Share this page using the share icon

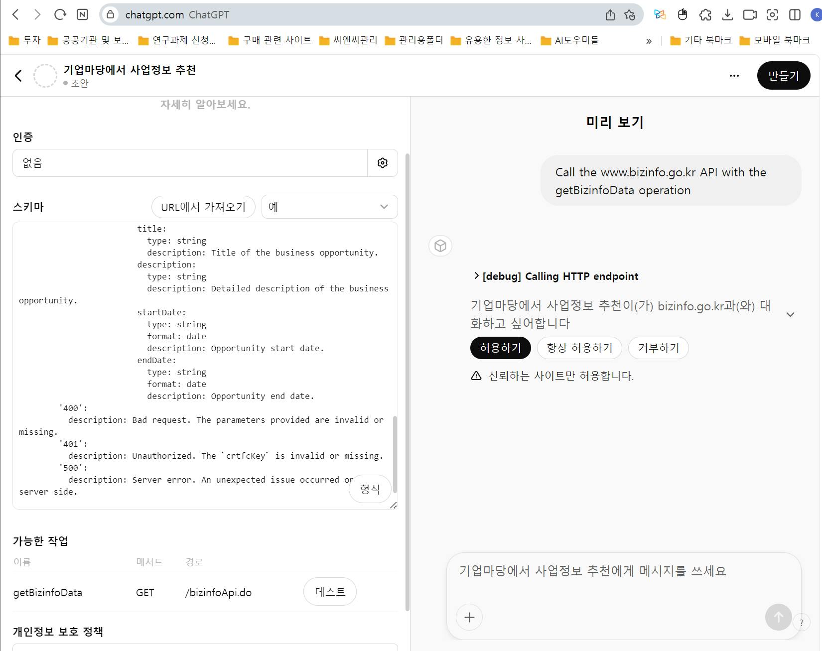[x=610, y=14]
